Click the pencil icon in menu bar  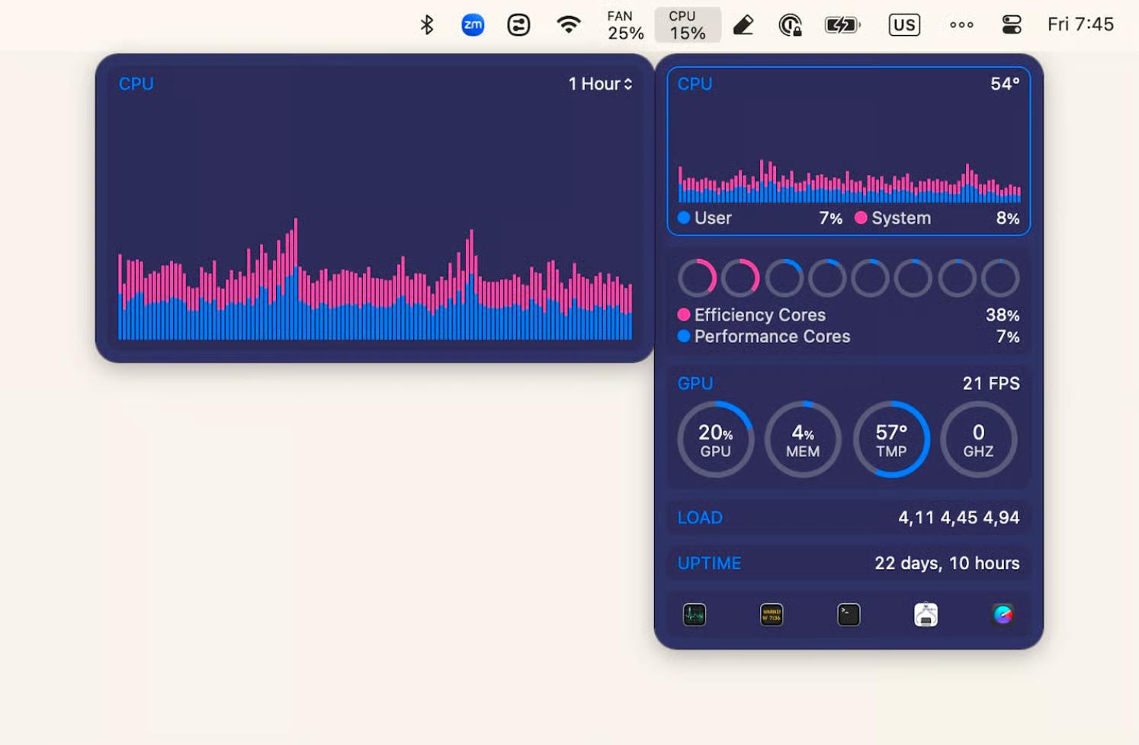(743, 25)
